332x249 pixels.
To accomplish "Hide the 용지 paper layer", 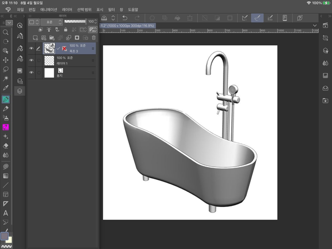I will coord(31,72).
